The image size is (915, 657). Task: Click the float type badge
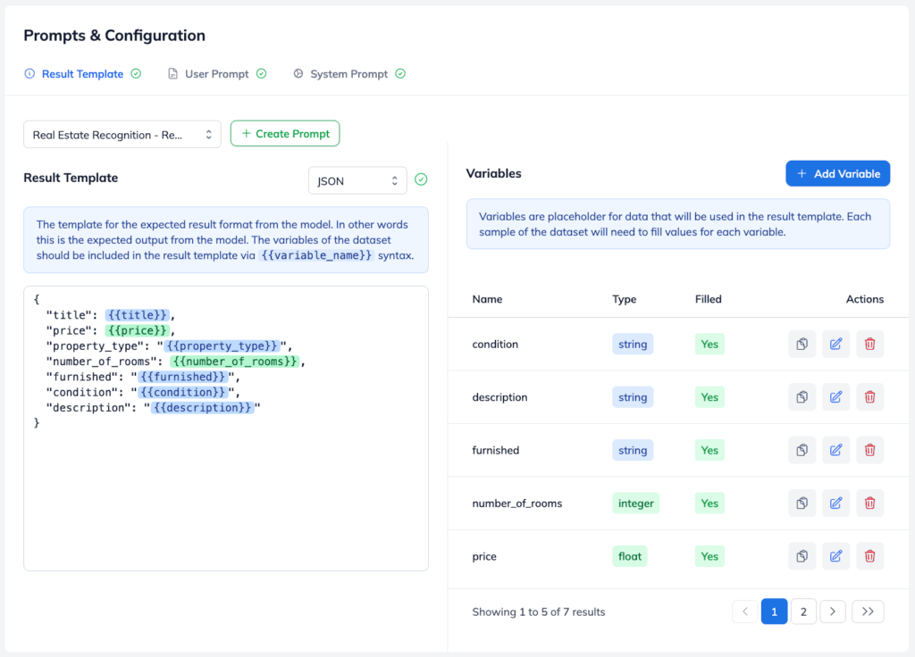click(x=630, y=556)
